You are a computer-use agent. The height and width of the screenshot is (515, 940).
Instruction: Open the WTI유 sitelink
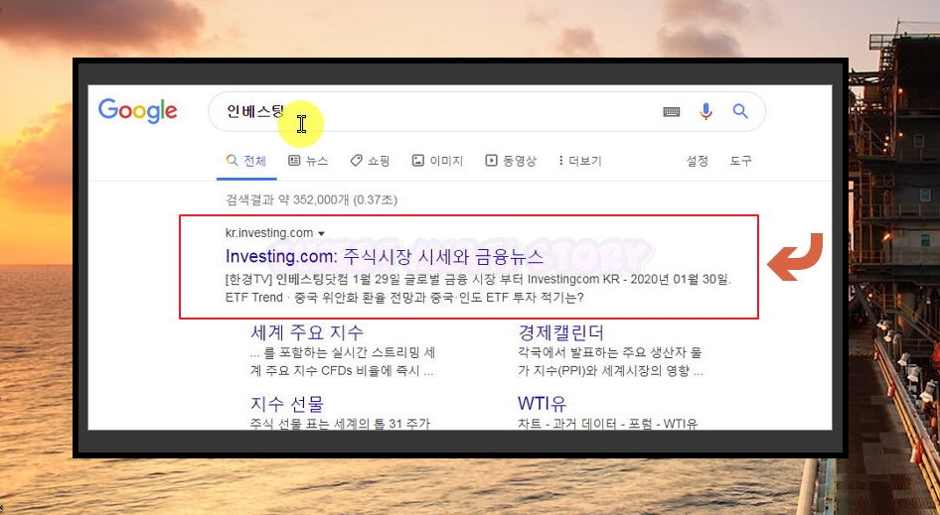542,404
